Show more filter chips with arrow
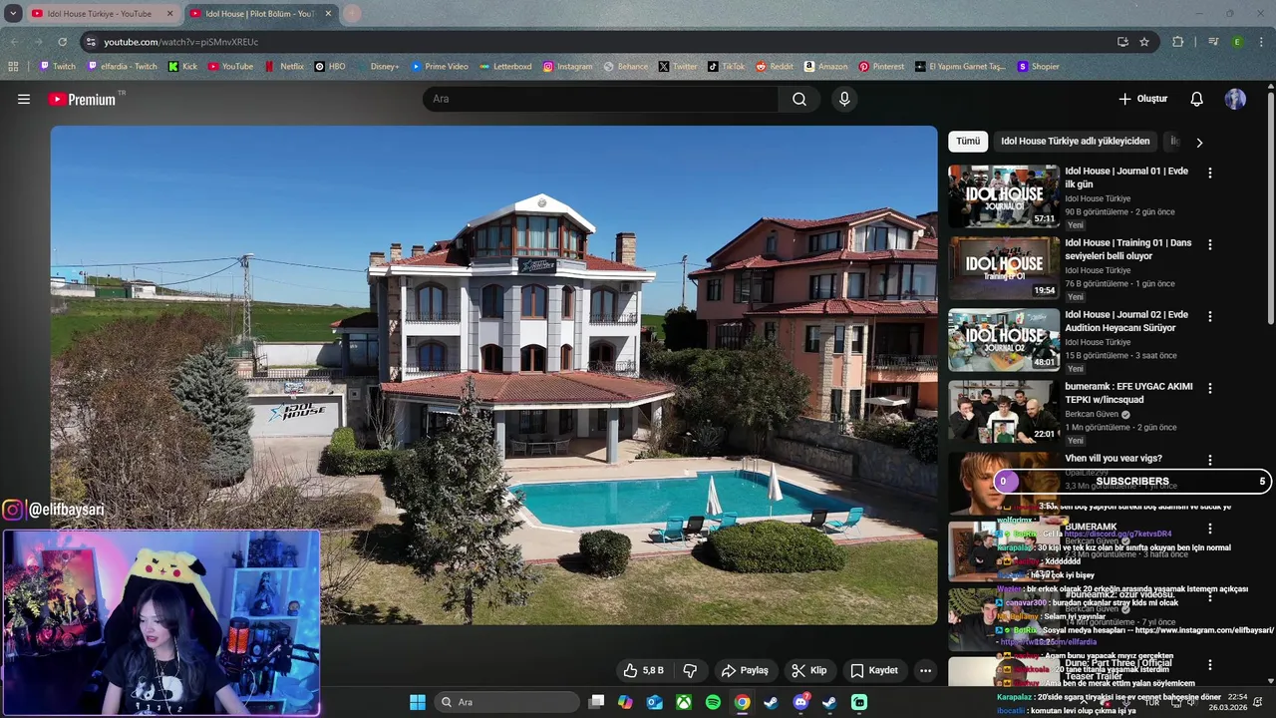1276x718 pixels. 1199,142
